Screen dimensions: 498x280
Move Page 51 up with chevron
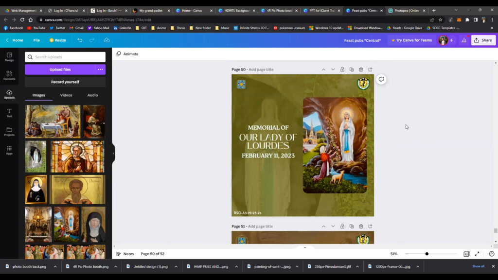coord(323,227)
